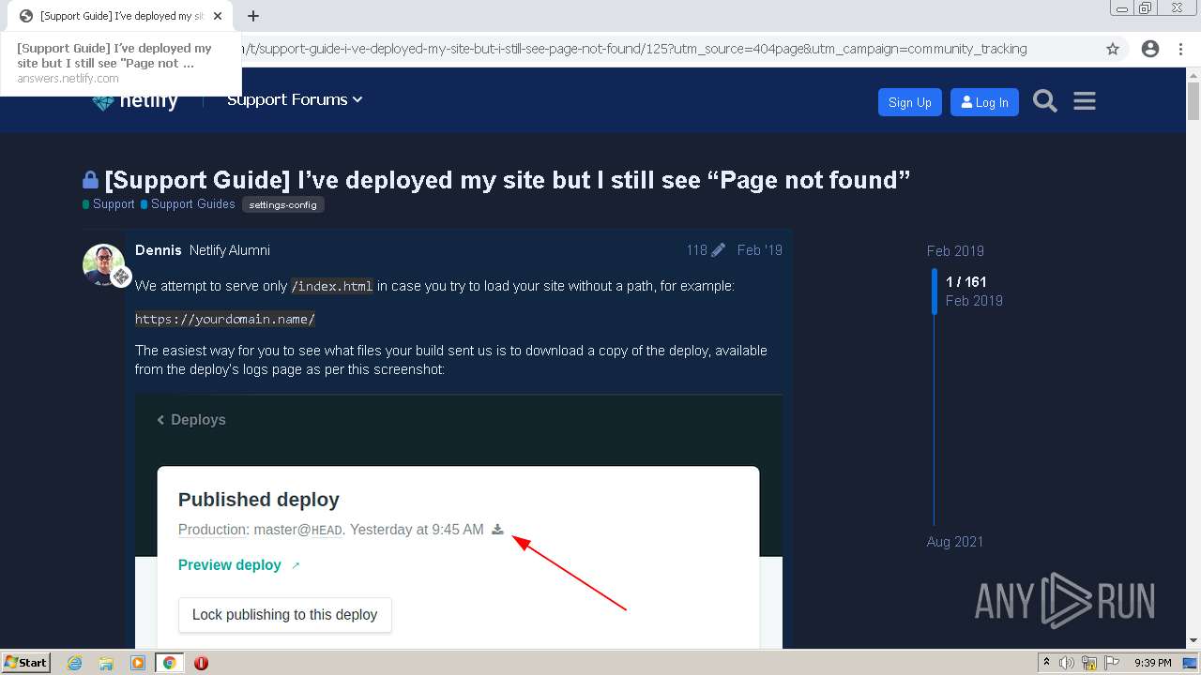Jump to Feb 2019 on the timeline
The height and width of the screenshot is (675, 1201).
pos(955,251)
